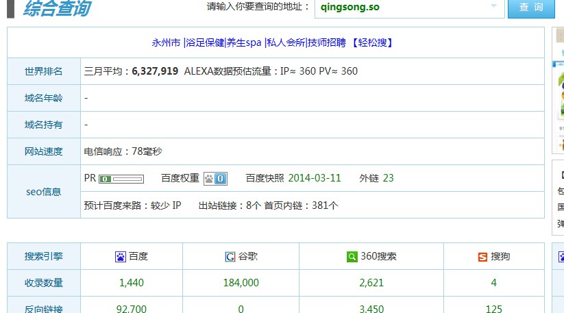The height and width of the screenshot is (313, 564).
Task: Click the 电信响应：78毫秒 text
Action: click(123, 151)
